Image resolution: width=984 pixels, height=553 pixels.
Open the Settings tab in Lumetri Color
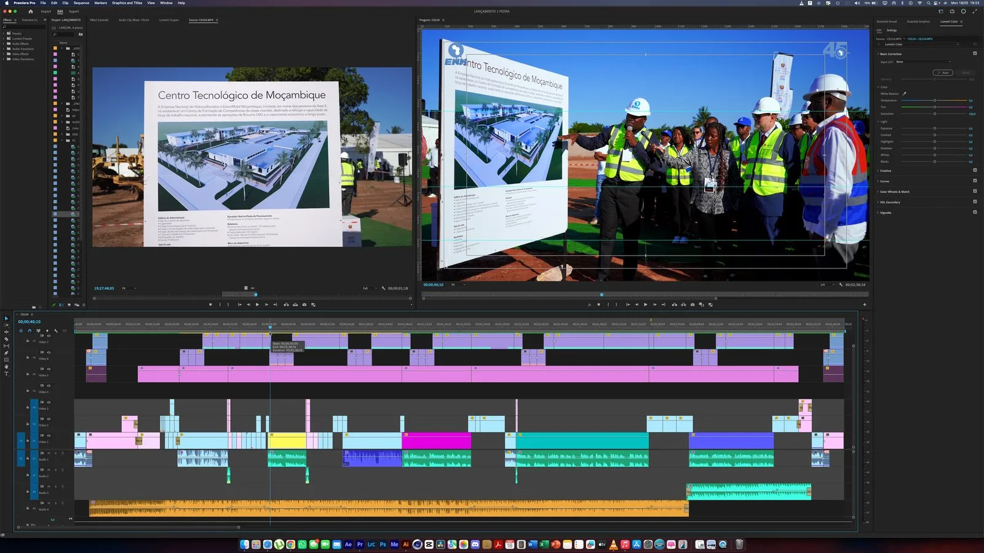pyautogui.click(x=892, y=30)
